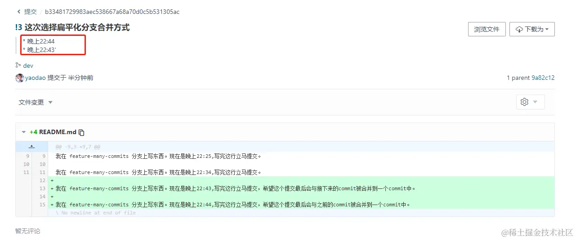The image size is (576, 240).
Task: Click the 半分钟前 timestamp
Action: pos(81,78)
